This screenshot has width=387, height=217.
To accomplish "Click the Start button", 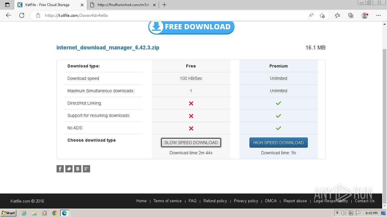I will click(8, 213).
